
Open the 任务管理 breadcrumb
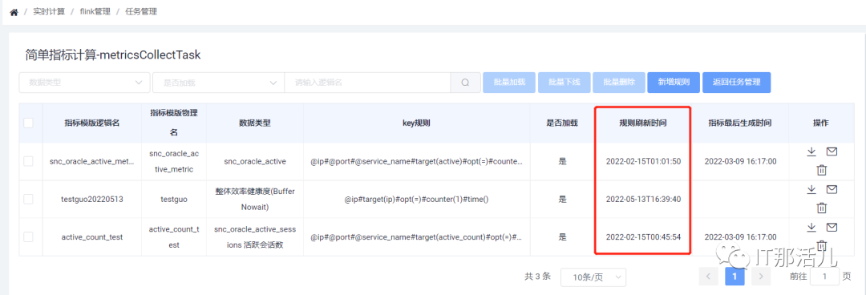coord(141,11)
